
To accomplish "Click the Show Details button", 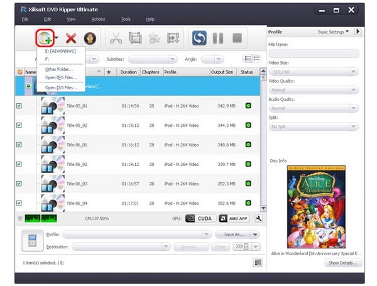I will click(x=343, y=263).
